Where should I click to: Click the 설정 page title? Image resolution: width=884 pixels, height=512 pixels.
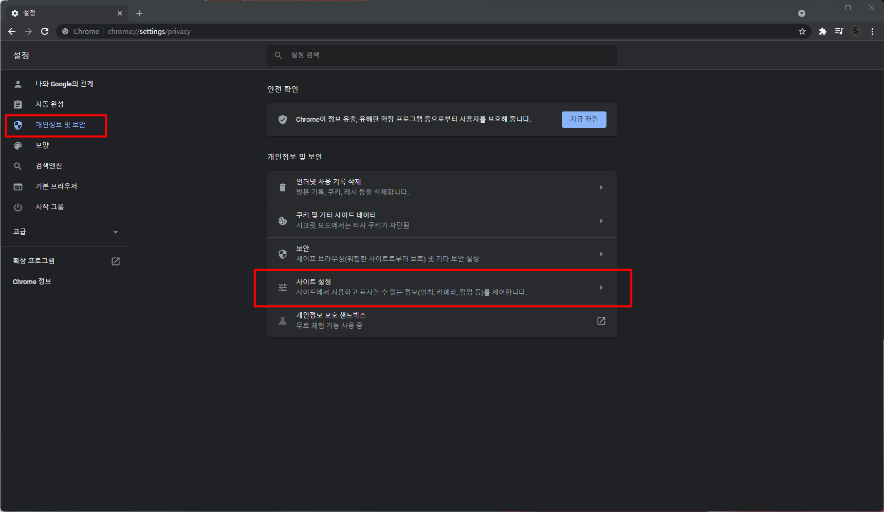pyautogui.click(x=21, y=55)
